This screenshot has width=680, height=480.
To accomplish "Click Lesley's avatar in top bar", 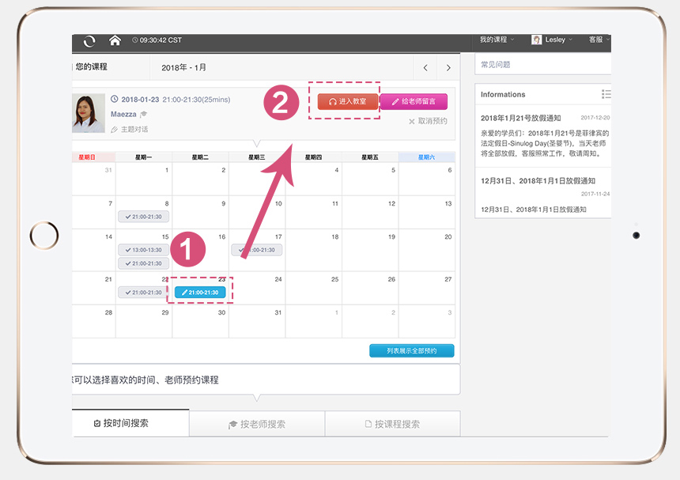I will [536, 40].
